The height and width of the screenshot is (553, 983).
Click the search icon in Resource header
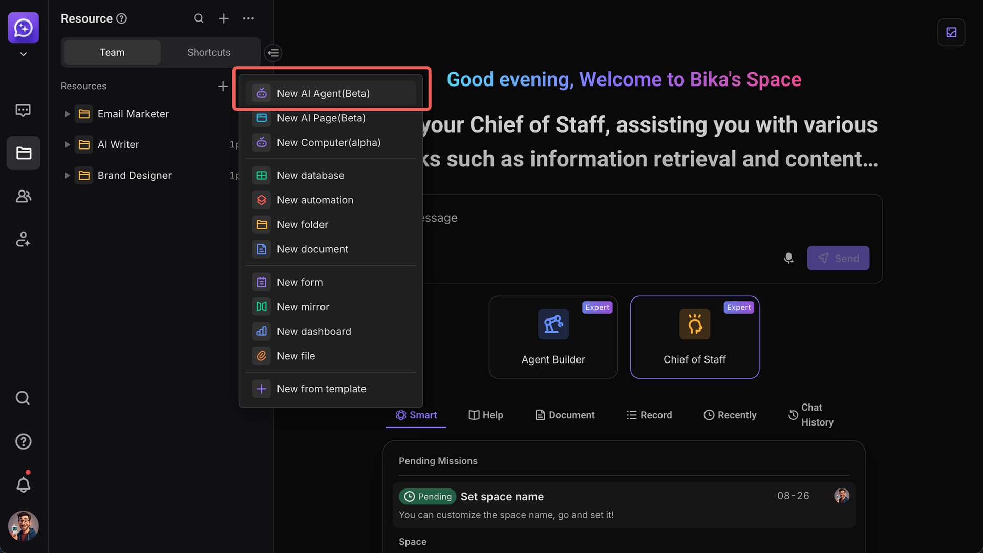tap(199, 18)
